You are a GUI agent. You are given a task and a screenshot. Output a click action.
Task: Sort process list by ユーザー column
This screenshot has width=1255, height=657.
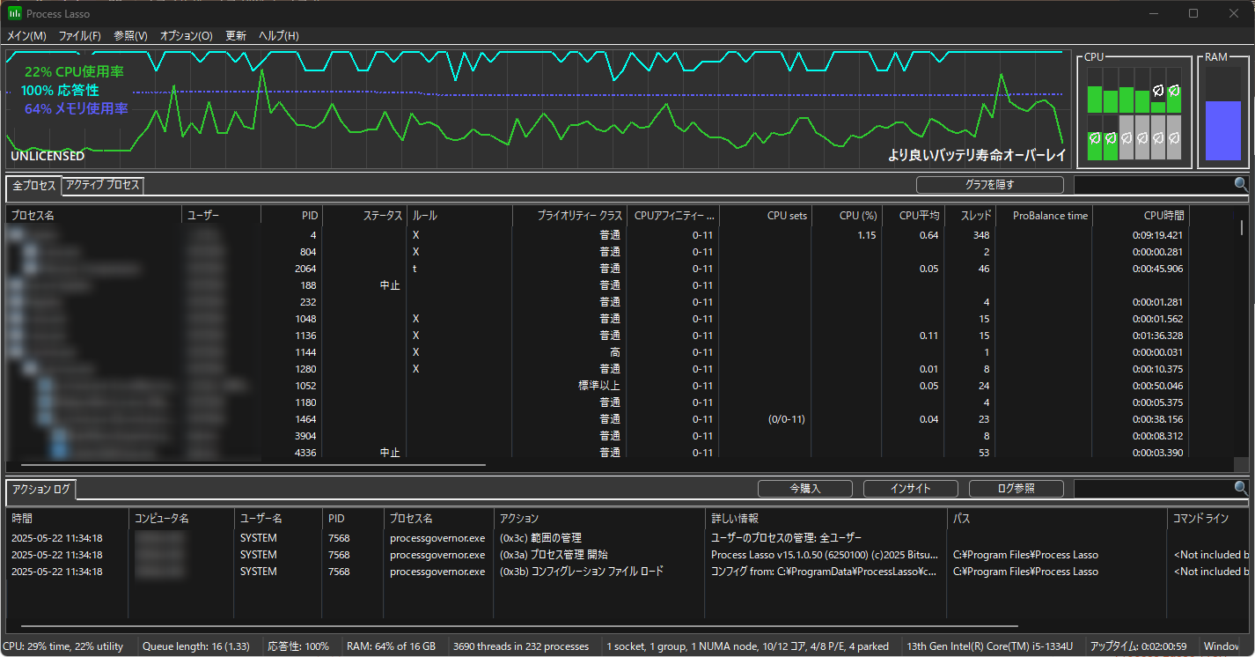[222, 215]
